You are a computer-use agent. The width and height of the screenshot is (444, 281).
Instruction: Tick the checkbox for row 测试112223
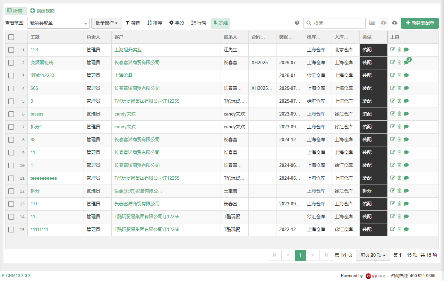point(11,75)
